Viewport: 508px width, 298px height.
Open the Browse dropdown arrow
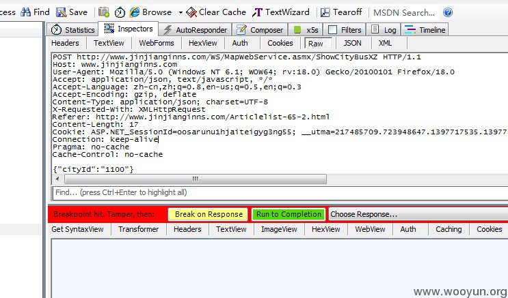coord(181,12)
